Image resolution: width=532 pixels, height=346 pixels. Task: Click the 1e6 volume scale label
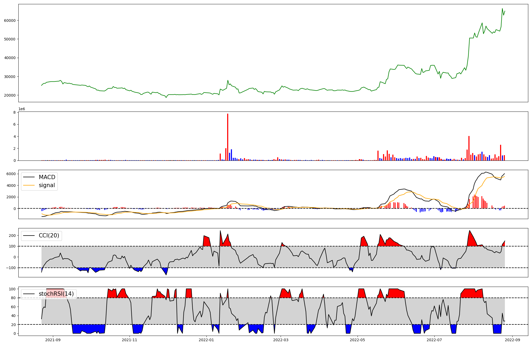22,109
